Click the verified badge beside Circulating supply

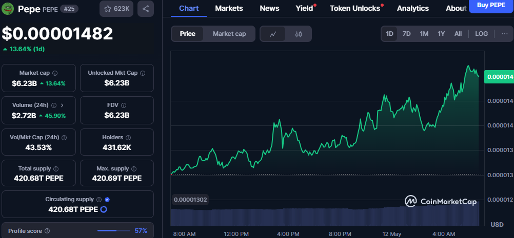pos(107,200)
